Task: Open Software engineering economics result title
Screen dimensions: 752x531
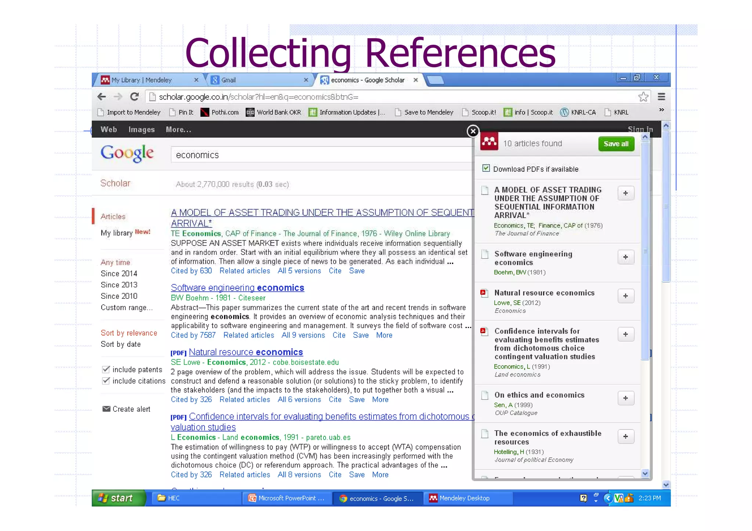Action: coord(238,288)
